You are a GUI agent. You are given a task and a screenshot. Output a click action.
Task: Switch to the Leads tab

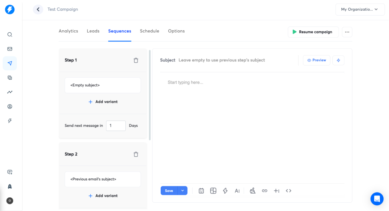point(93,31)
